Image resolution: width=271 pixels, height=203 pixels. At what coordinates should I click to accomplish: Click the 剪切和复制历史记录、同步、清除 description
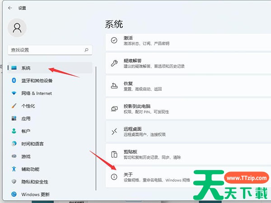point(152,157)
